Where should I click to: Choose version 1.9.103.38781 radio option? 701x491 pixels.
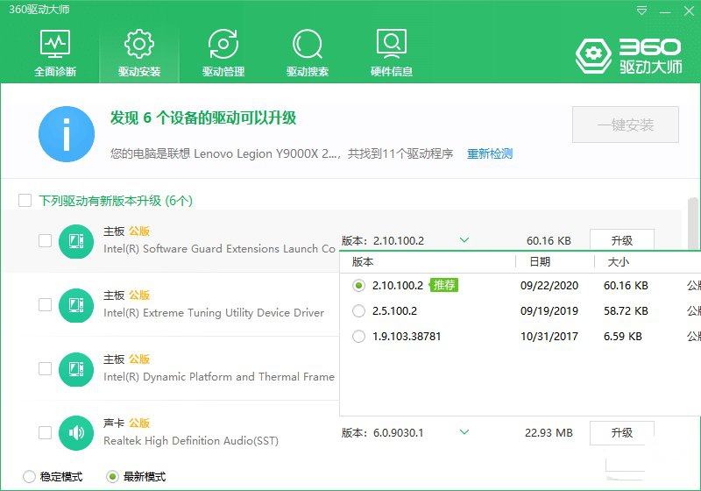(x=358, y=337)
